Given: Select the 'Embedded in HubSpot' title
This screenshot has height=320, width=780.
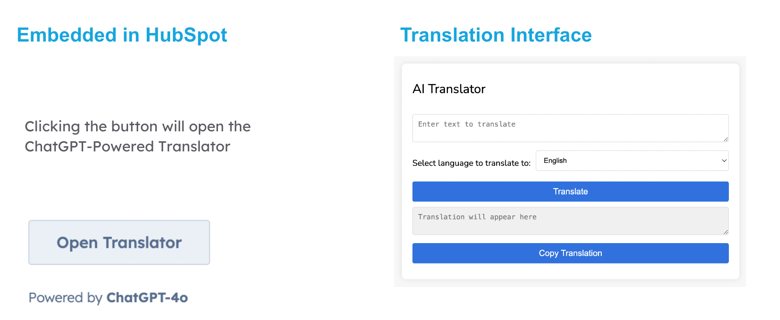Looking at the screenshot, I should click(x=122, y=35).
